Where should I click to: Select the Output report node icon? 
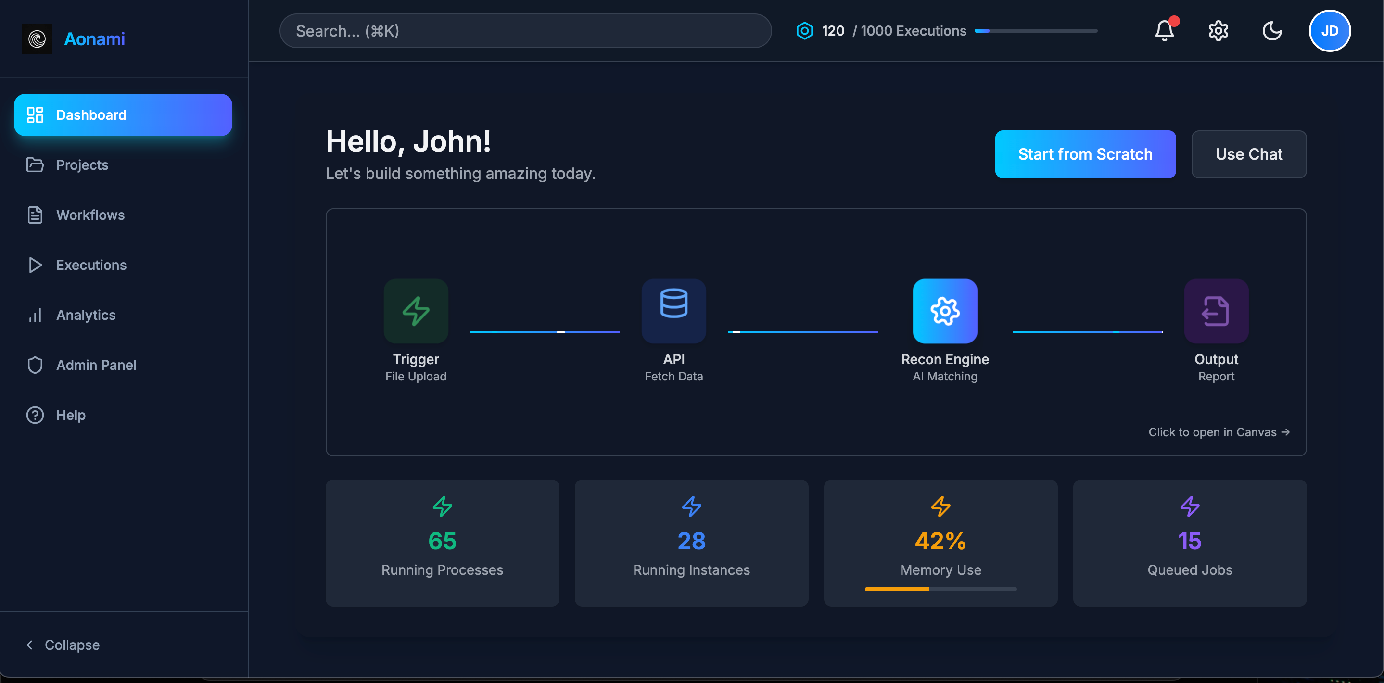pyautogui.click(x=1217, y=311)
